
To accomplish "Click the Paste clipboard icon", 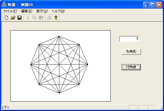I will pos(41,18).
